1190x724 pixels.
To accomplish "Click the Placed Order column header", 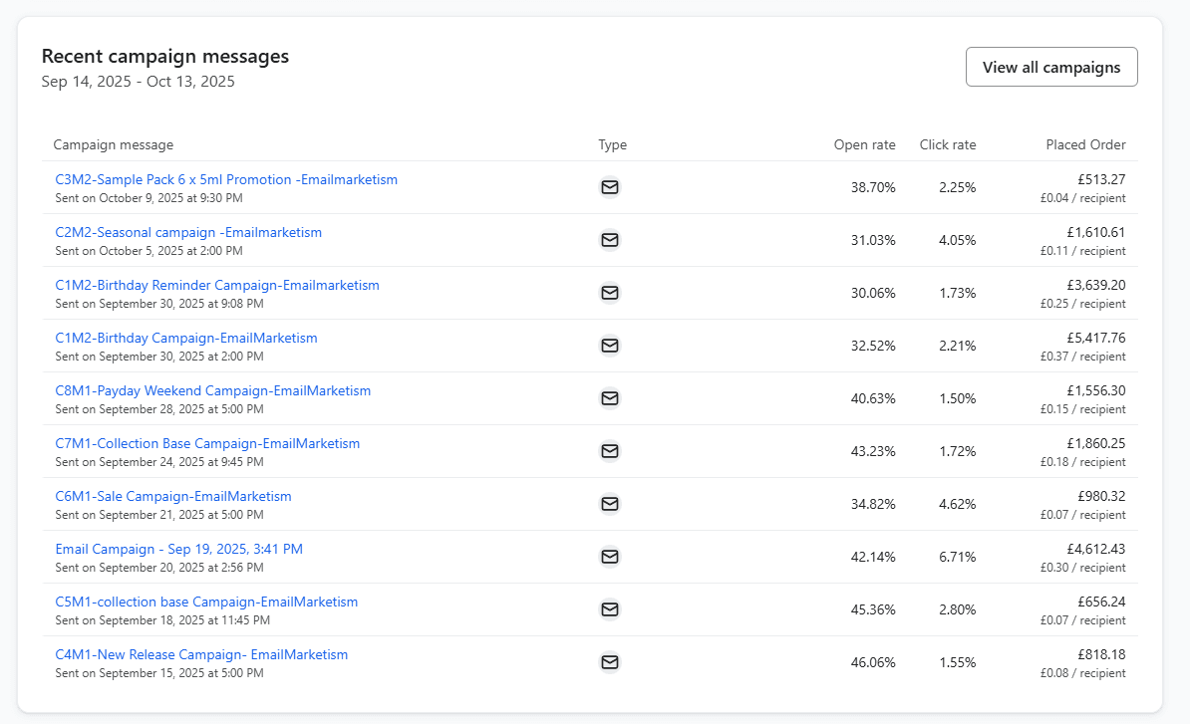I will point(1085,145).
